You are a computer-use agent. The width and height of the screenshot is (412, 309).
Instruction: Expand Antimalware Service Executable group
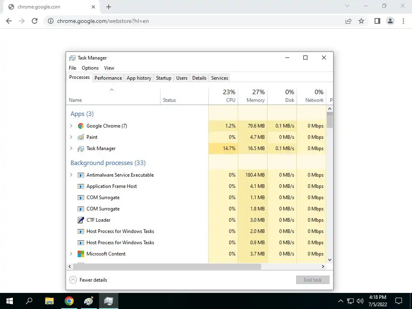(x=71, y=175)
